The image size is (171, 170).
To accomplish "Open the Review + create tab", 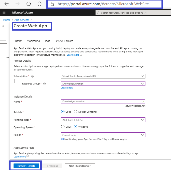I will pyautogui.click(x=64, y=41).
